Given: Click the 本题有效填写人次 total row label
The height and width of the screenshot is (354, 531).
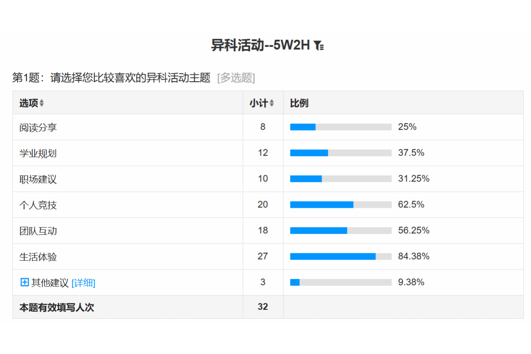Looking at the screenshot, I should coord(57,307).
